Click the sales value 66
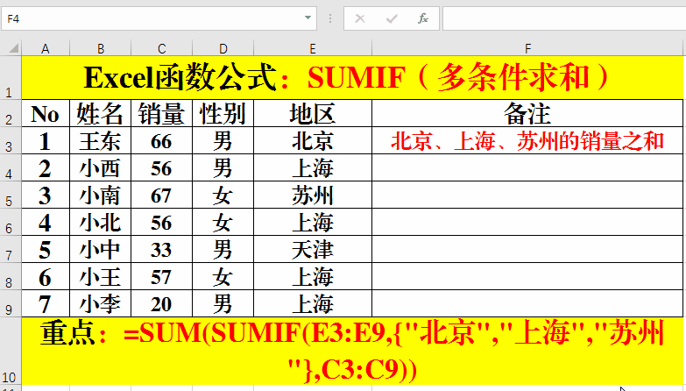Viewport: 686px width, 391px height. pyautogui.click(x=161, y=140)
